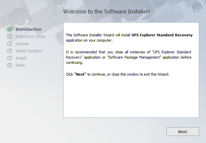Click the bold "Next" word in the instructions

pyautogui.click(x=80, y=74)
